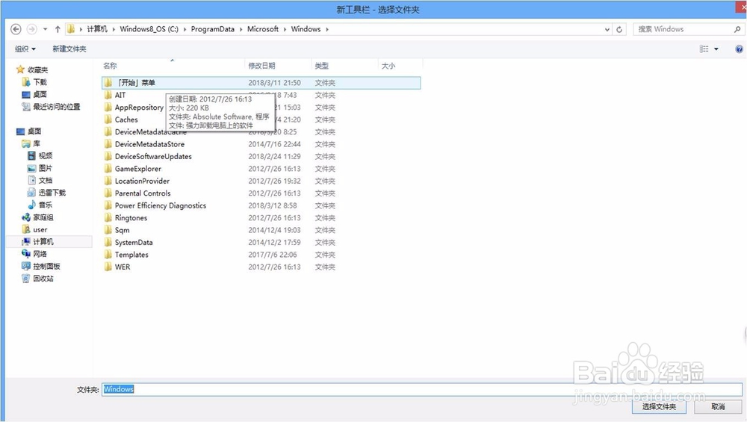Go up one folder level arrow
Screen dimensions: 747x422
[58, 29]
